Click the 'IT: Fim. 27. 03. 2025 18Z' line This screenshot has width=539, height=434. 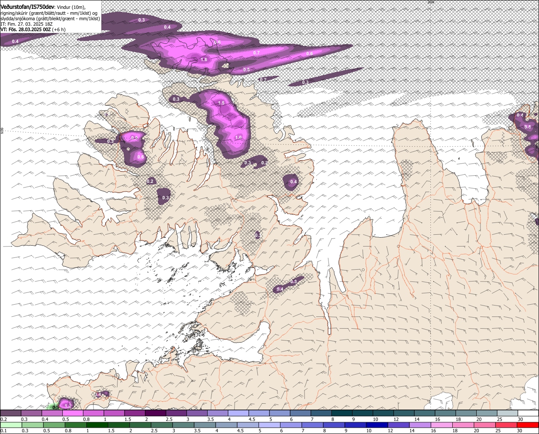26,24
